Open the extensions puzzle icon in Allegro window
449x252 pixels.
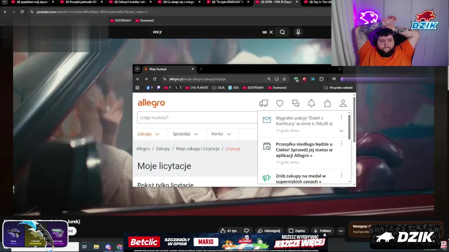[321, 79]
